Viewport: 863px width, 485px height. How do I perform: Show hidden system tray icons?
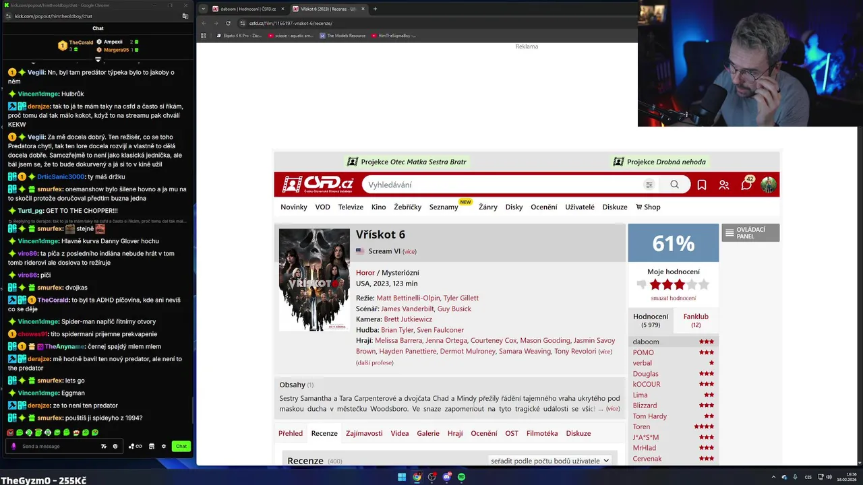coord(773,477)
